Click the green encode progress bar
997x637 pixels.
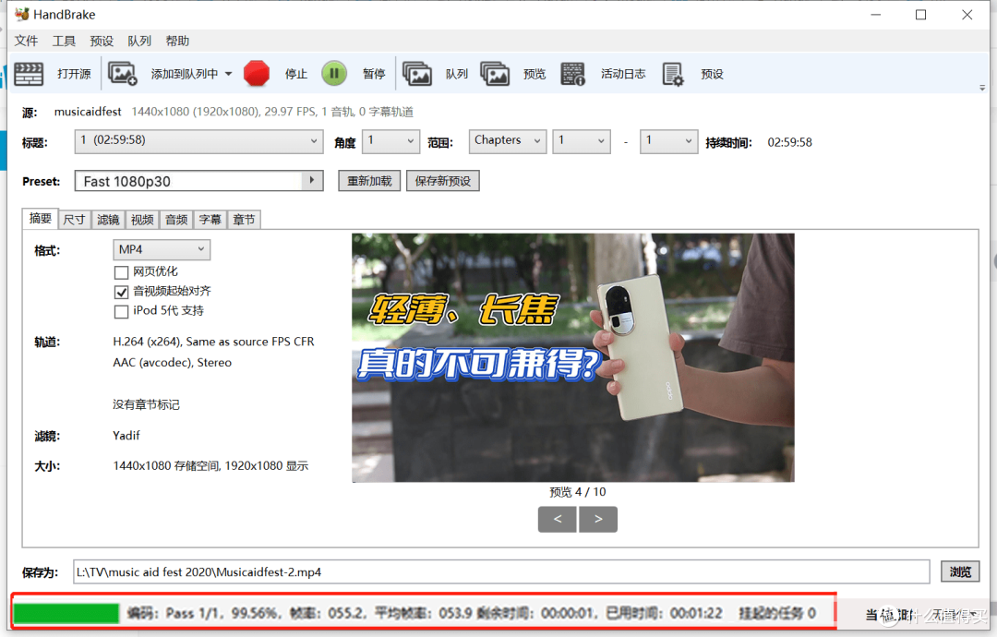point(66,613)
